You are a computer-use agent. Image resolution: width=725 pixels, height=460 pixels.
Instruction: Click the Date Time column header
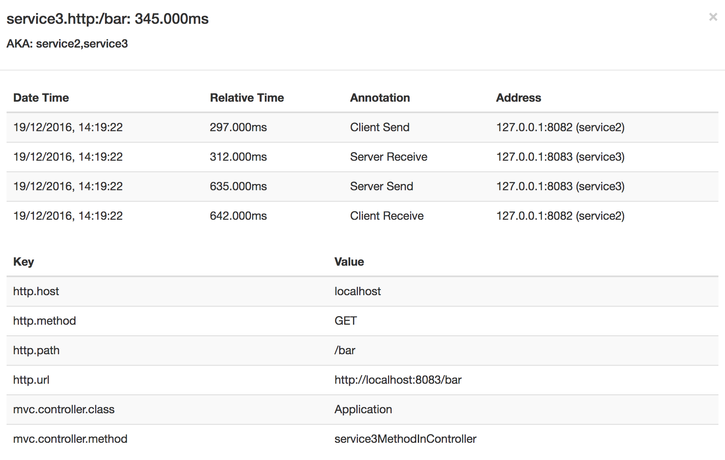[x=41, y=98]
